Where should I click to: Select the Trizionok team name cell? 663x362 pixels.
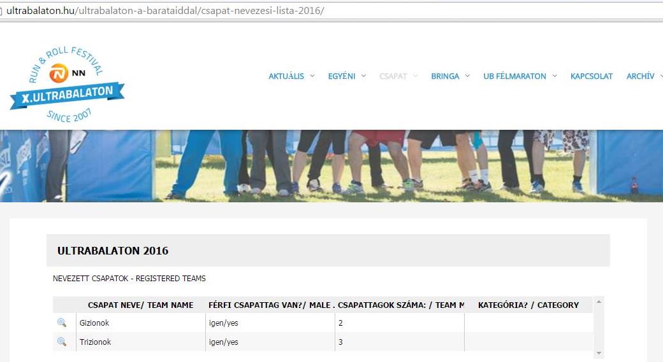140,342
